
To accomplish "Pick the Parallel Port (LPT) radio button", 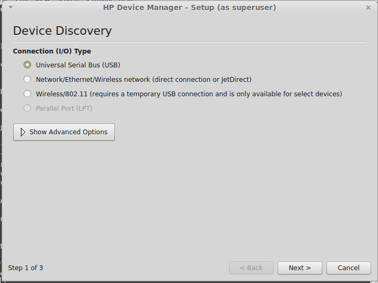I will [27, 108].
